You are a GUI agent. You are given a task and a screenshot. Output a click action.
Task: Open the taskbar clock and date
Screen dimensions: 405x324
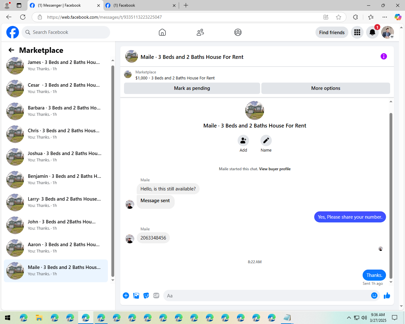click(378, 318)
